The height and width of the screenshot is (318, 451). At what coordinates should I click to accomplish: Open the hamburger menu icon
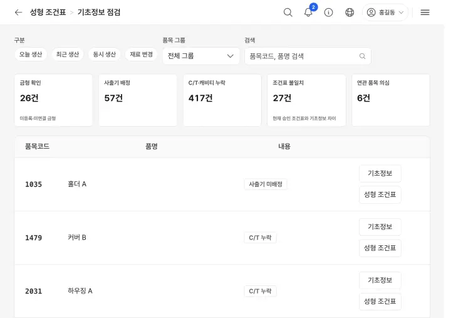point(425,13)
